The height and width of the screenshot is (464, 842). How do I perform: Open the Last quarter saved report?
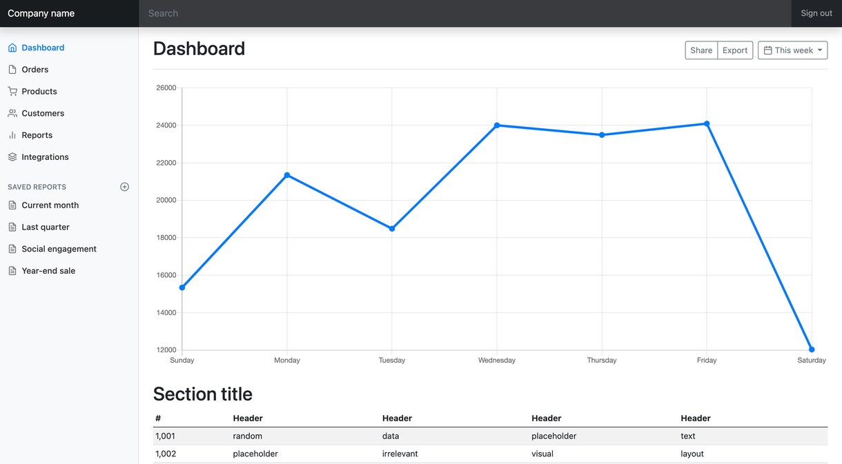[x=46, y=227]
